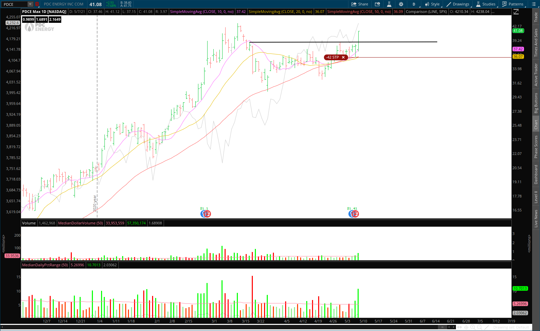
Task: Click the trendline drawing tool icon
Action: click(x=487, y=327)
